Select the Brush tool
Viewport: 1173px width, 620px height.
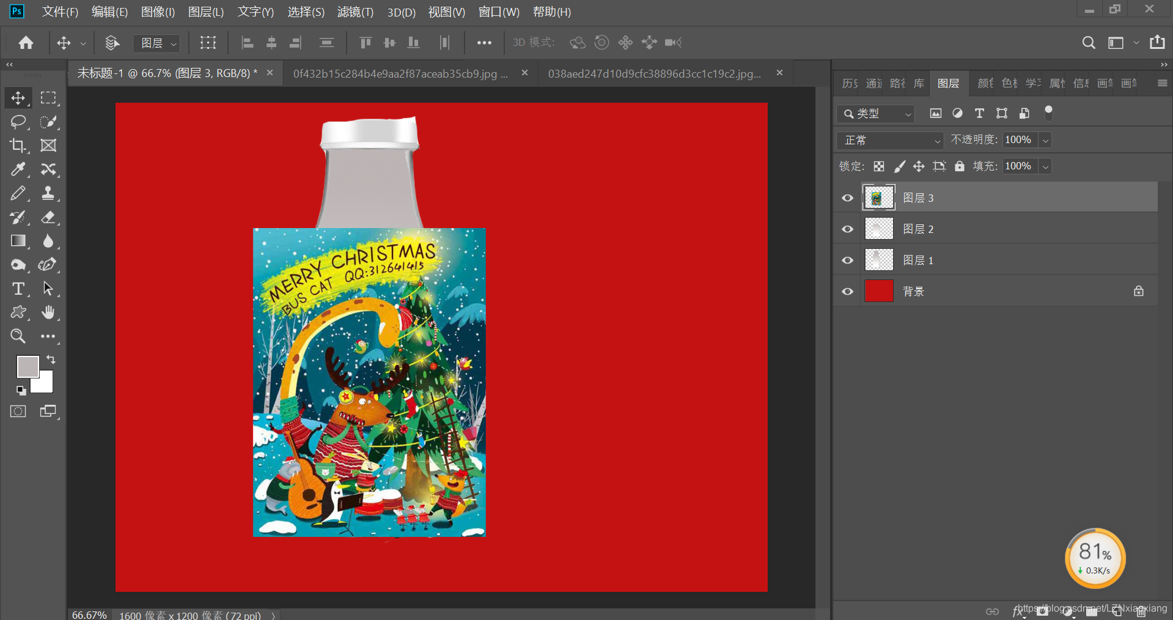[18, 193]
